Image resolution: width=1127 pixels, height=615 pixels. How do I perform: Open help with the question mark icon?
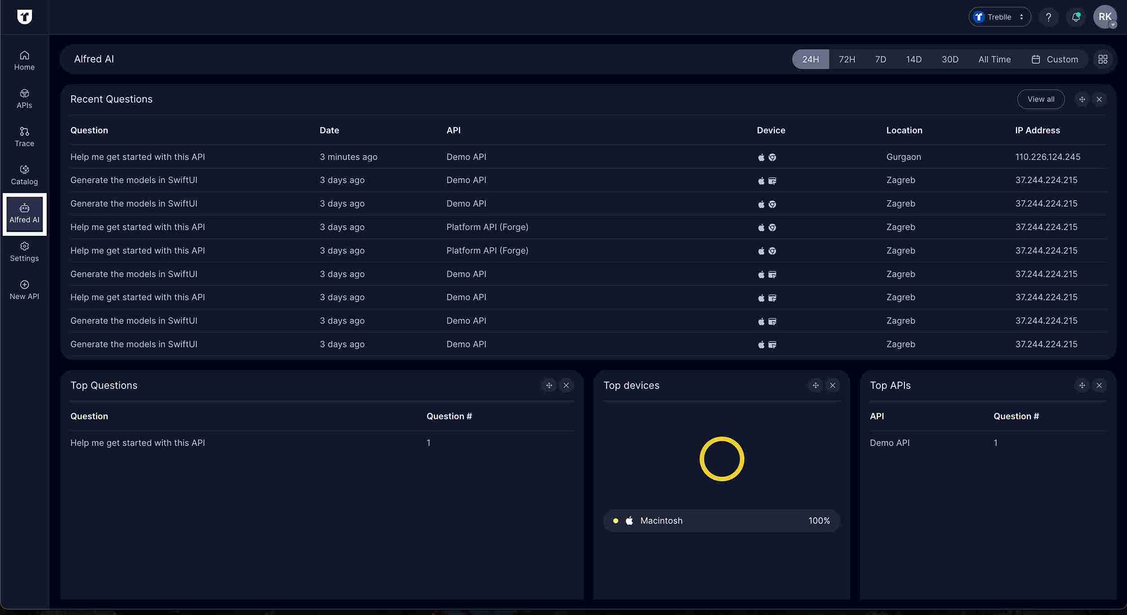[1048, 17]
